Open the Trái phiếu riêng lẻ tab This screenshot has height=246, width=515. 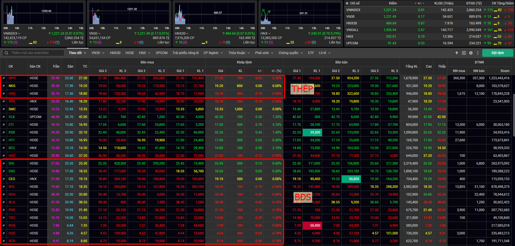tap(185, 53)
